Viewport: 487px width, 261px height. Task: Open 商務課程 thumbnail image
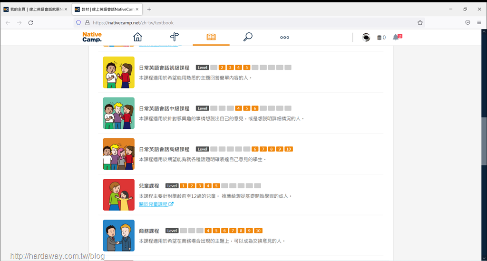tap(118, 235)
